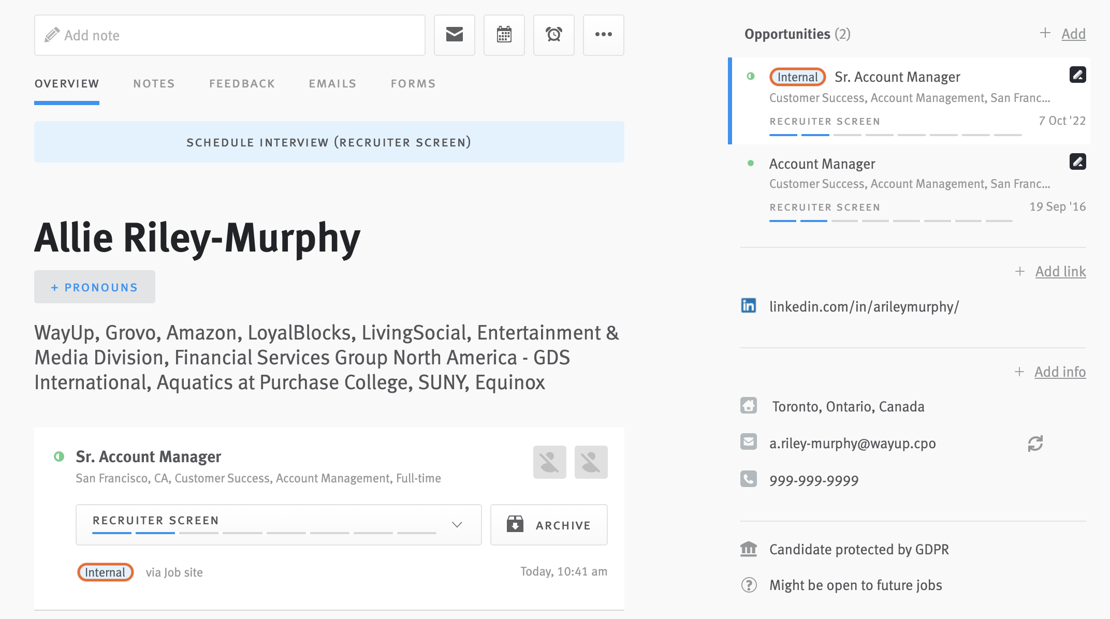The width and height of the screenshot is (1110, 619).
Task: Edit the Account Manager opportunity pencil icon
Action: point(1077,162)
